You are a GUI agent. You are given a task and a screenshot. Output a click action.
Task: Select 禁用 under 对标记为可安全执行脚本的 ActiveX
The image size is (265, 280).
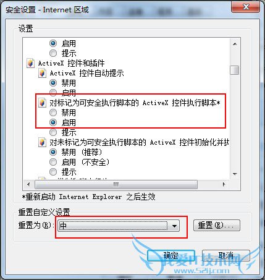(53, 112)
